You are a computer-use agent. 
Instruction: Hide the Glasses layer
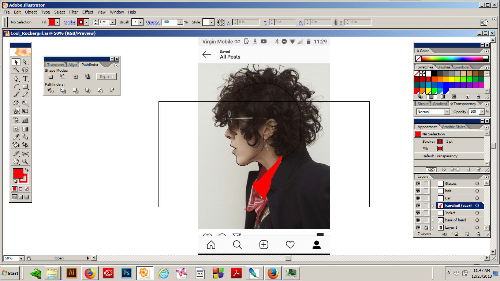(x=418, y=184)
